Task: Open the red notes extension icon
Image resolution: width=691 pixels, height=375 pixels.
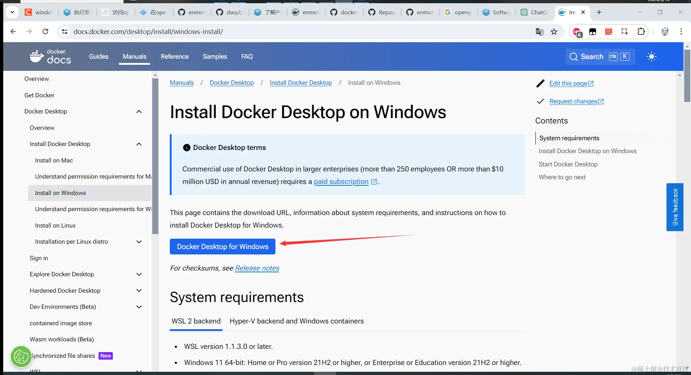Action: click(x=609, y=31)
